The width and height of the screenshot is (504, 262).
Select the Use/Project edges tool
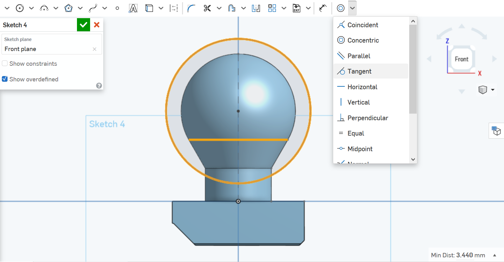click(x=149, y=8)
